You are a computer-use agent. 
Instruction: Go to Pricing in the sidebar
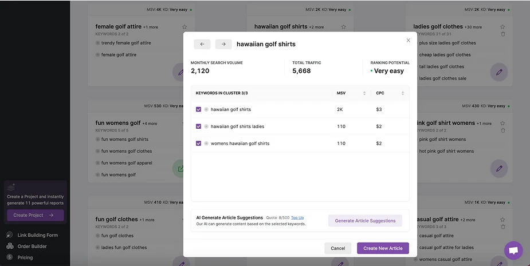coord(25,257)
